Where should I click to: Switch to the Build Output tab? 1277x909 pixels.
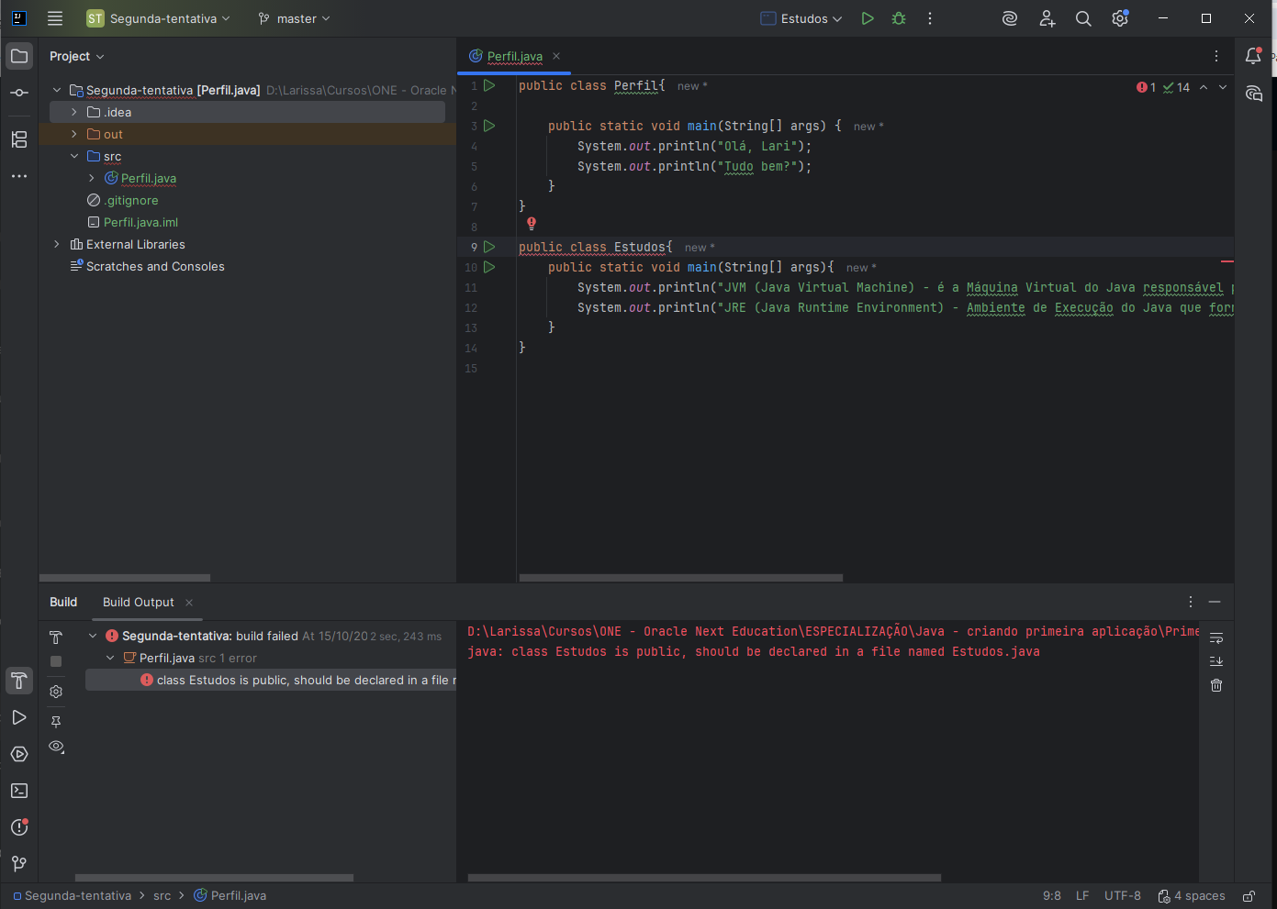point(138,602)
